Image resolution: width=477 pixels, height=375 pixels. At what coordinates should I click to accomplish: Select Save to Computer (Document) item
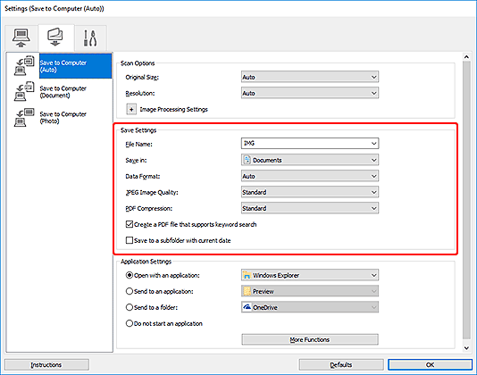pyautogui.click(x=63, y=92)
